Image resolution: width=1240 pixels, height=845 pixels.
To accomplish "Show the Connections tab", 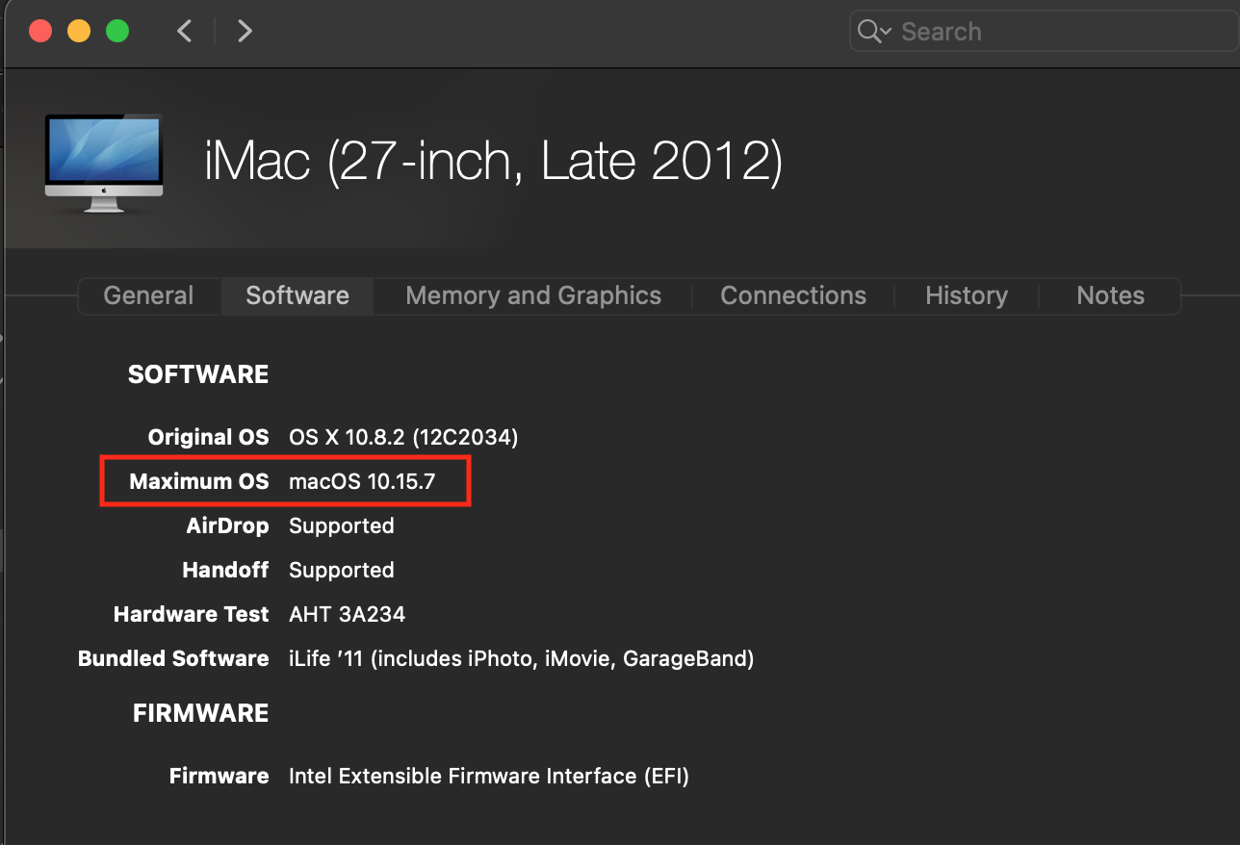I will pos(793,295).
